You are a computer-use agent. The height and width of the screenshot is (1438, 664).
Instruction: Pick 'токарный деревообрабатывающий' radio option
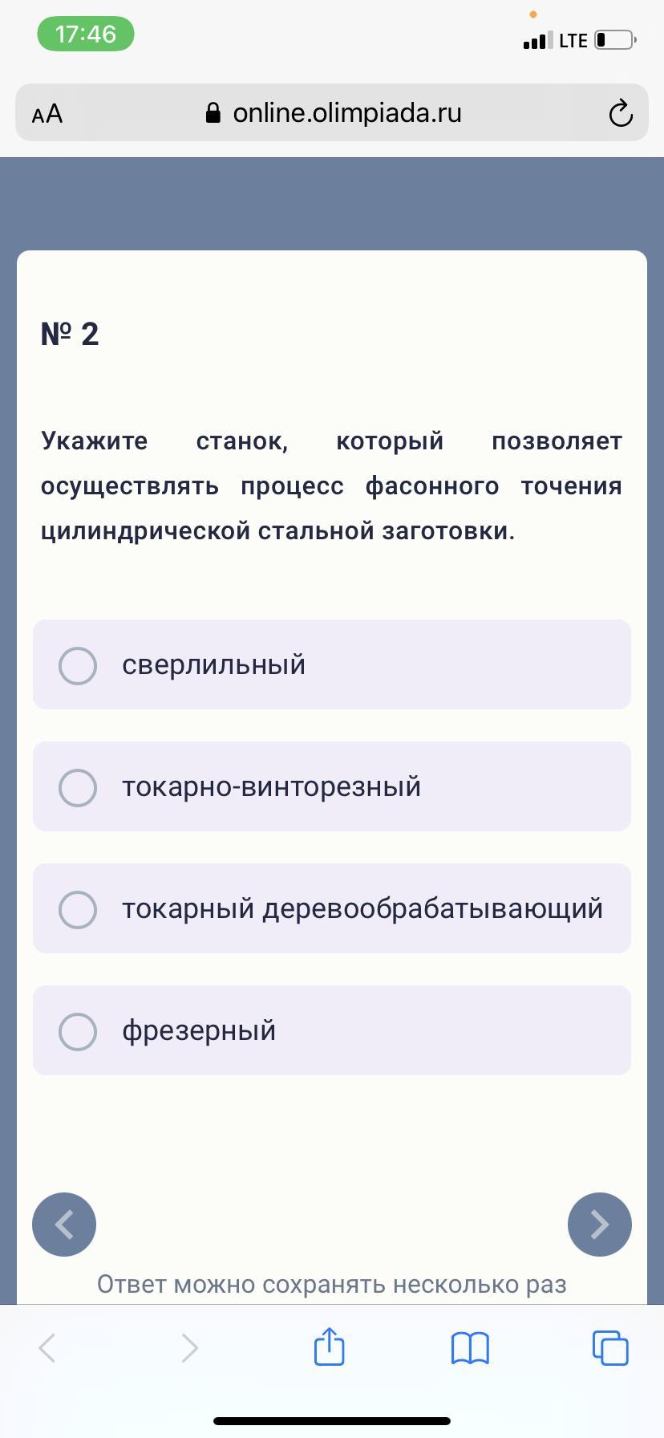coord(78,909)
